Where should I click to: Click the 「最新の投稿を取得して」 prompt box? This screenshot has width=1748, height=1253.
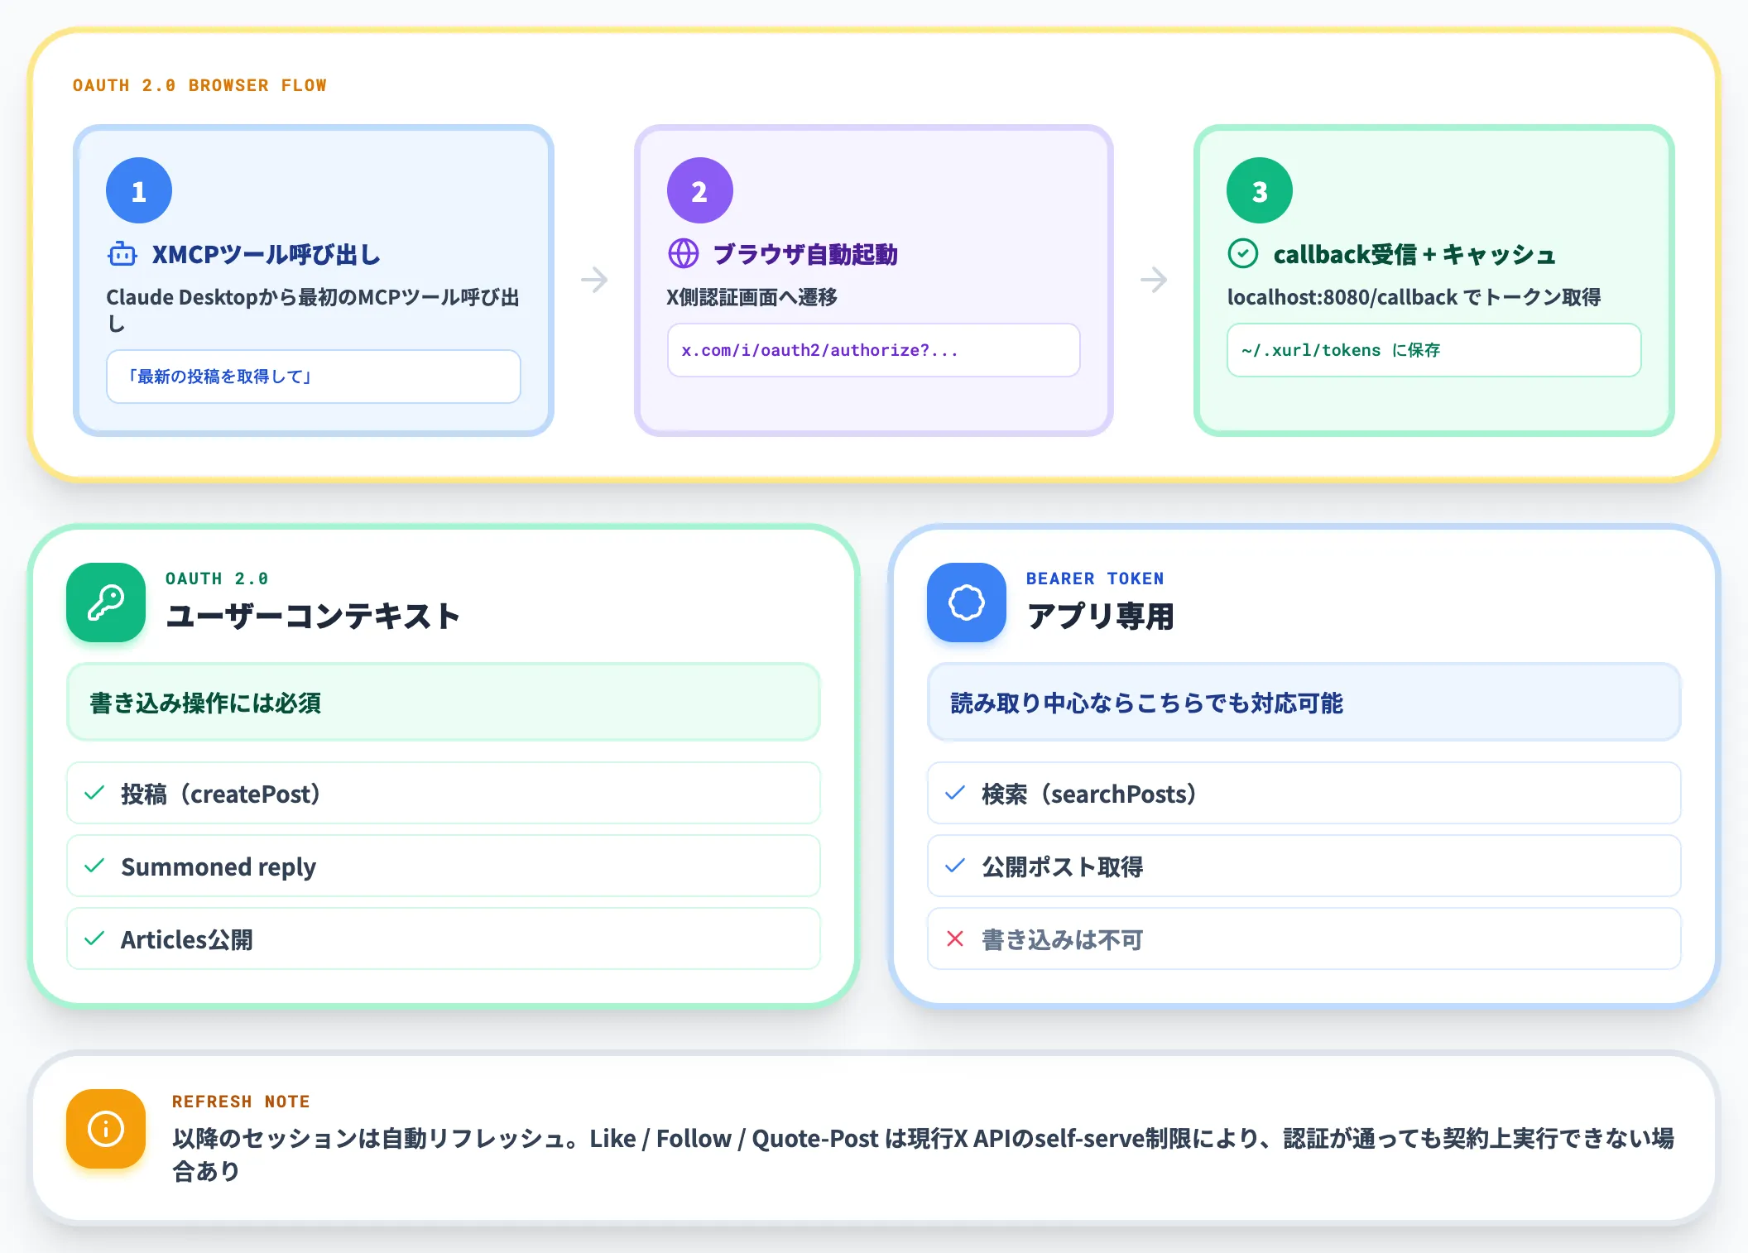tap(314, 377)
